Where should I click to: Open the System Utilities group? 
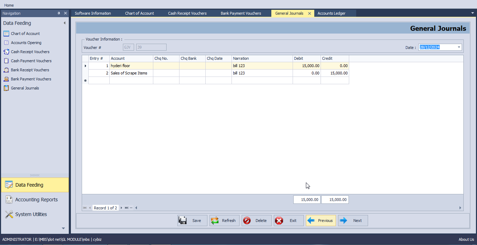[35, 214]
